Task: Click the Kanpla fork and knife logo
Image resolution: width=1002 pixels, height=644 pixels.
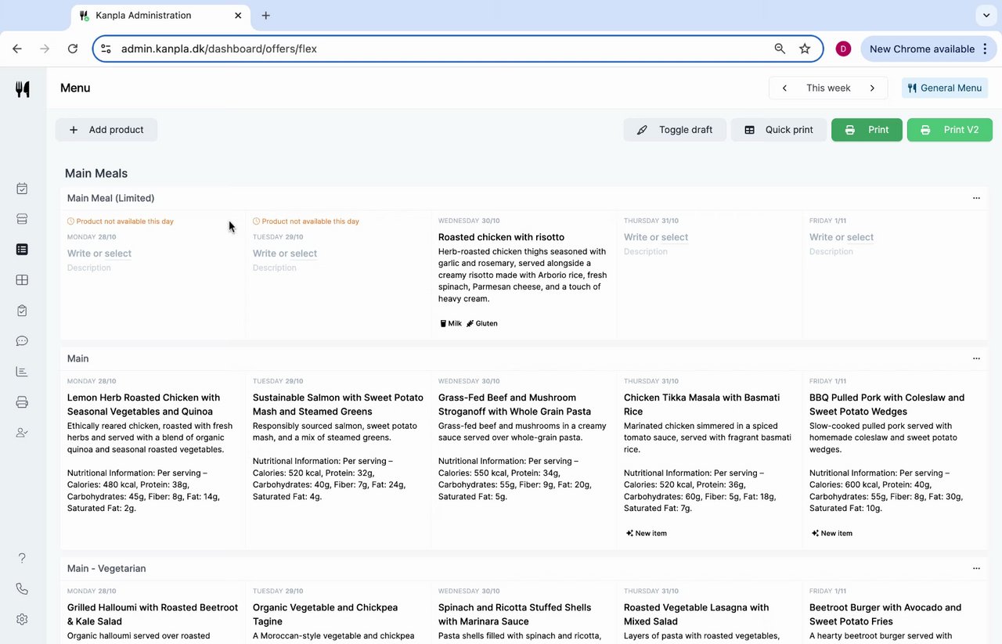Action: tap(23, 89)
